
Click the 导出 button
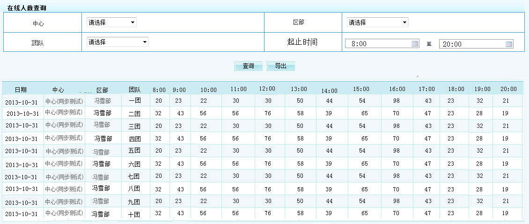click(281, 66)
